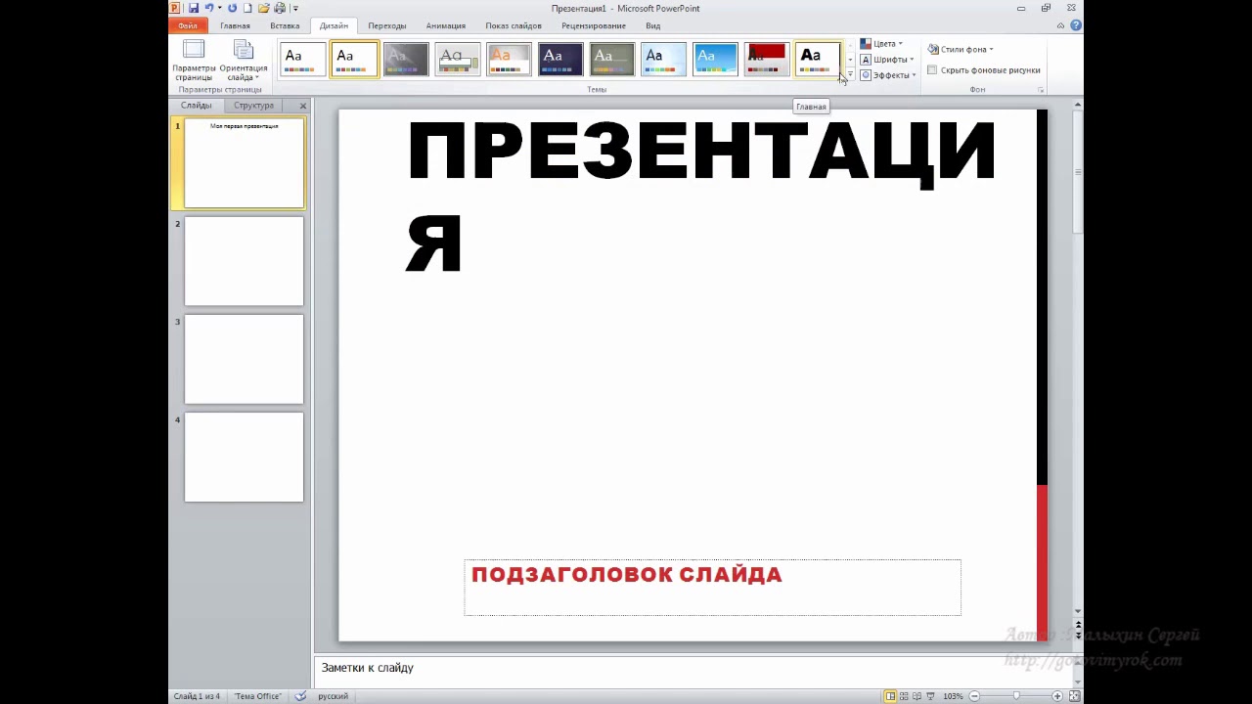The height and width of the screenshot is (704, 1252).
Task: Select slide 4 thumbnail
Action: [244, 457]
